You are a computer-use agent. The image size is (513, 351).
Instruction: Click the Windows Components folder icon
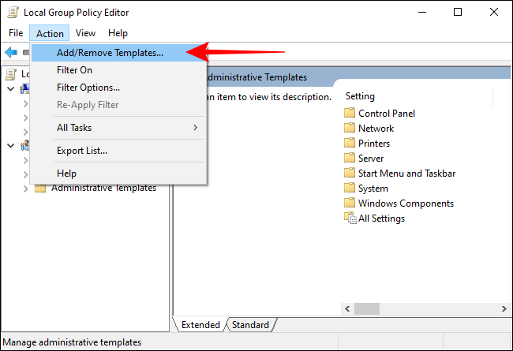350,204
